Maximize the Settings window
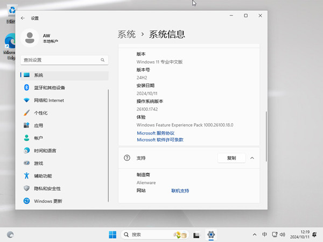This screenshot has height=242, width=323. pos(246,16)
